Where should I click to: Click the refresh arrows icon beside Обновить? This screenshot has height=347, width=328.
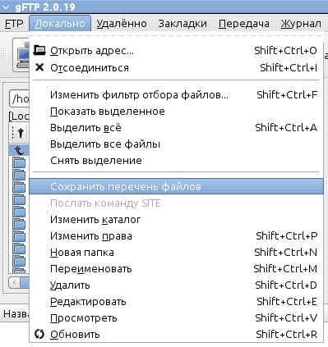(x=39, y=334)
